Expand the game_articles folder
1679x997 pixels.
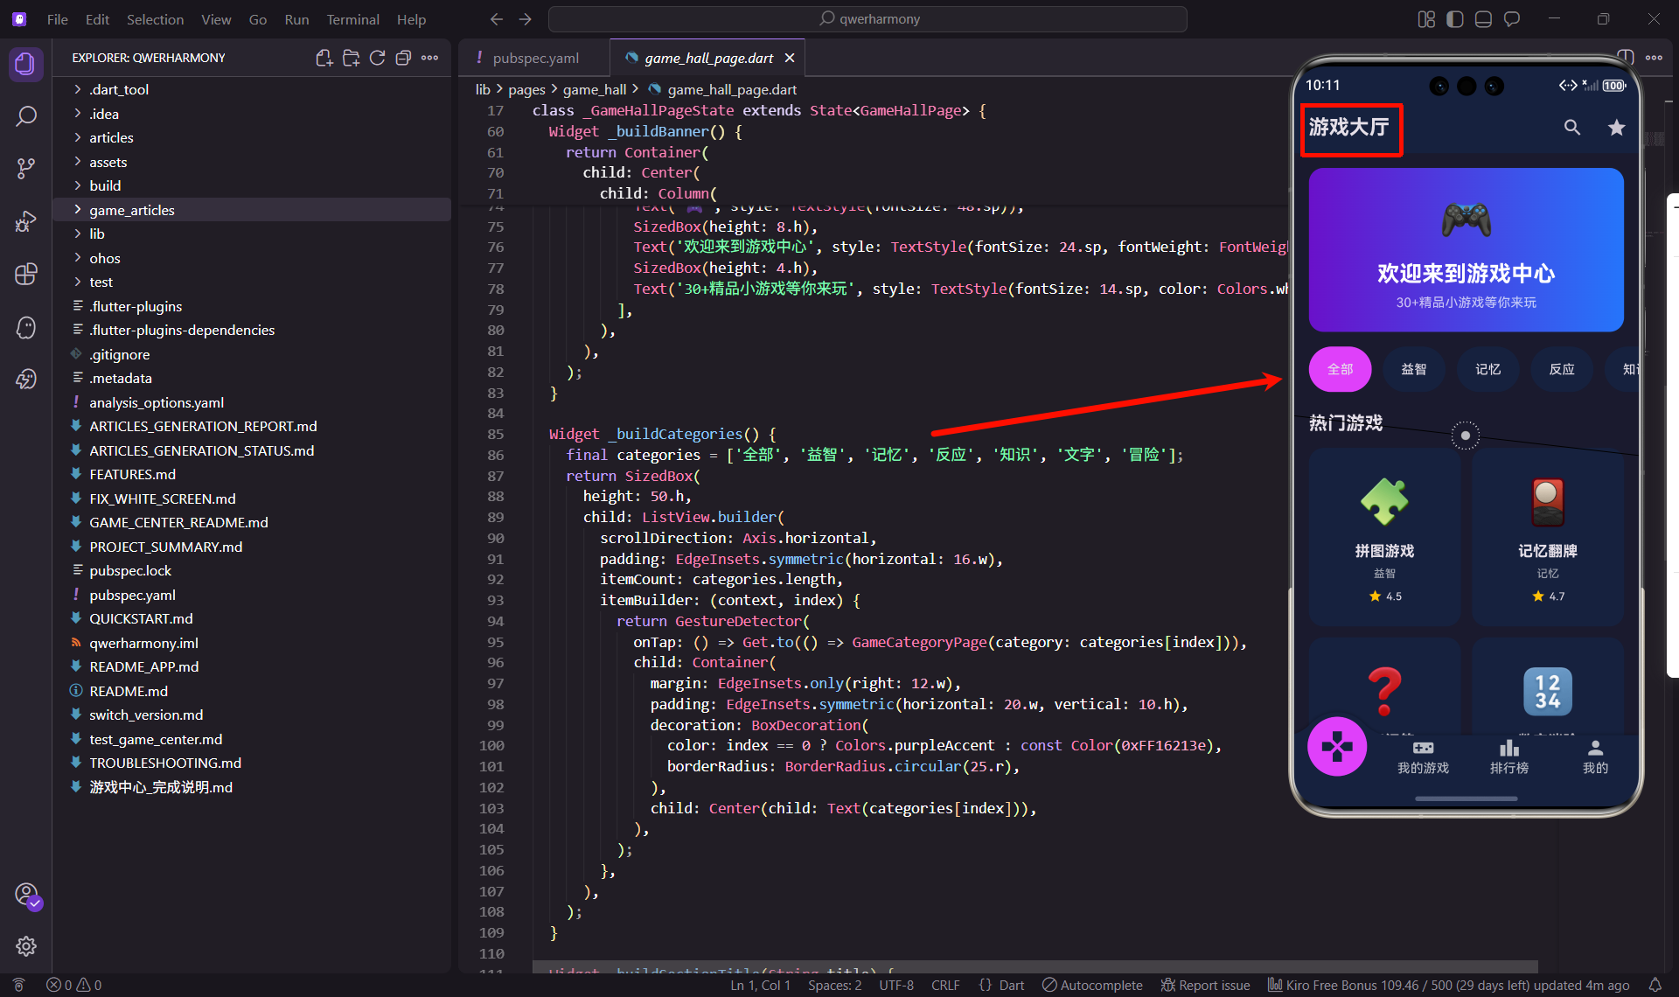coord(131,210)
